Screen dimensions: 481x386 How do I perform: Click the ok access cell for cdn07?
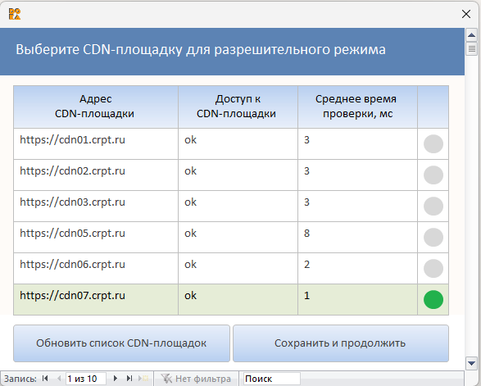[x=238, y=299]
